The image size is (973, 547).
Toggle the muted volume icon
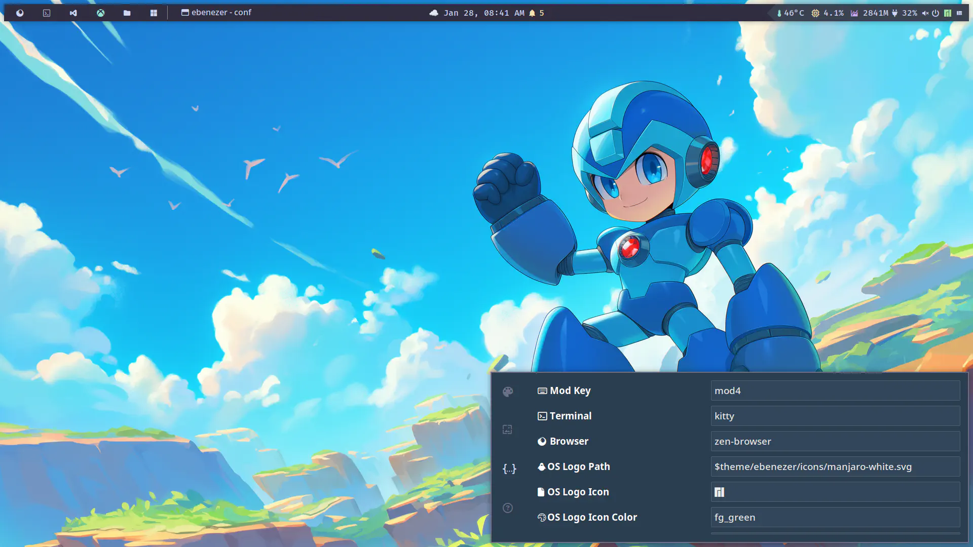pyautogui.click(x=925, y=13)
